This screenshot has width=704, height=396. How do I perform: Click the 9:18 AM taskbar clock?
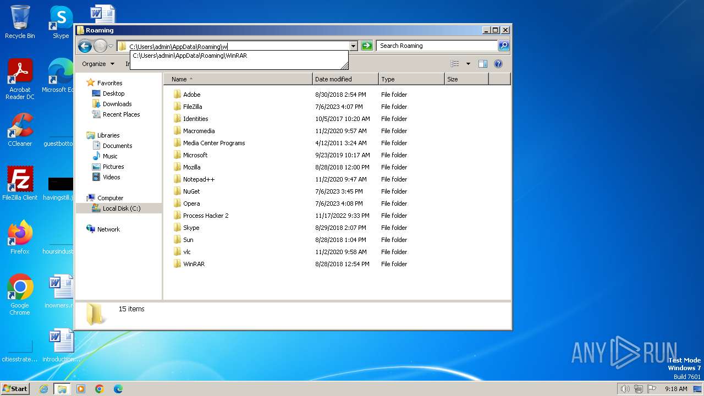676,389
